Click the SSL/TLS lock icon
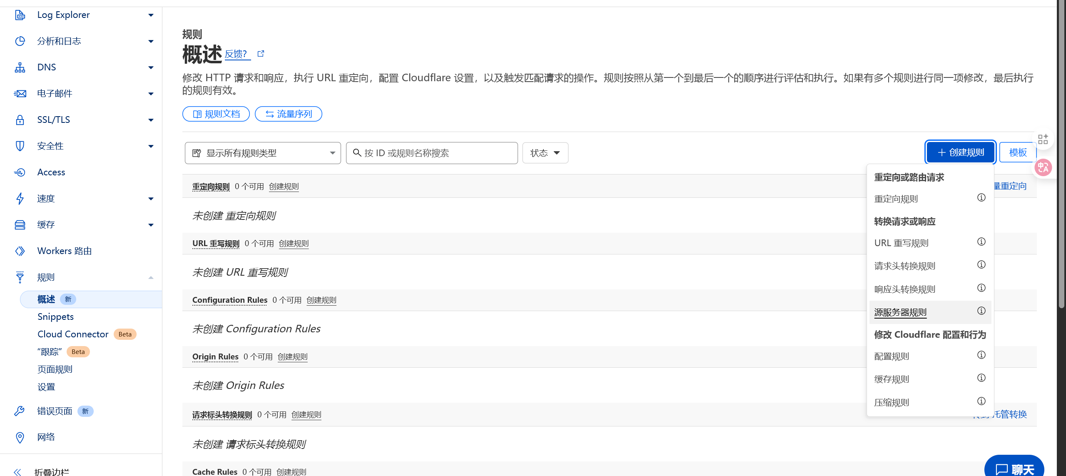1066x476 pixels. [x=20, y=120]
